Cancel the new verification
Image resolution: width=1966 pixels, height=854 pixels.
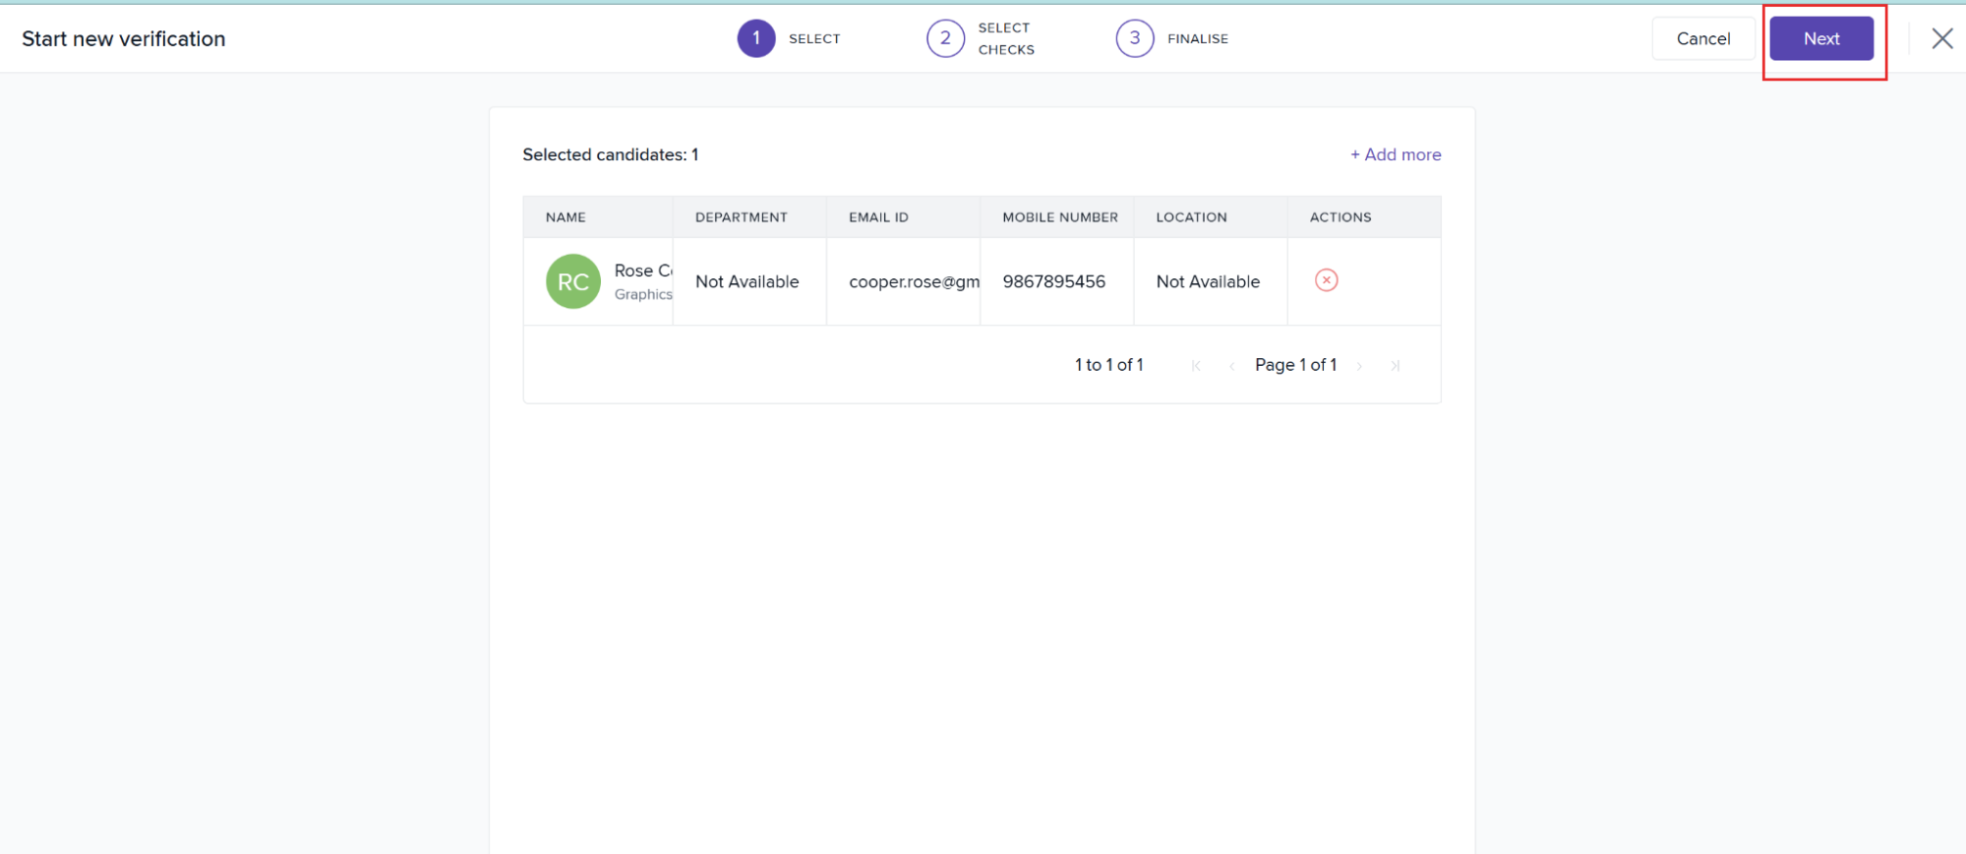click(x=1702, y=38)
